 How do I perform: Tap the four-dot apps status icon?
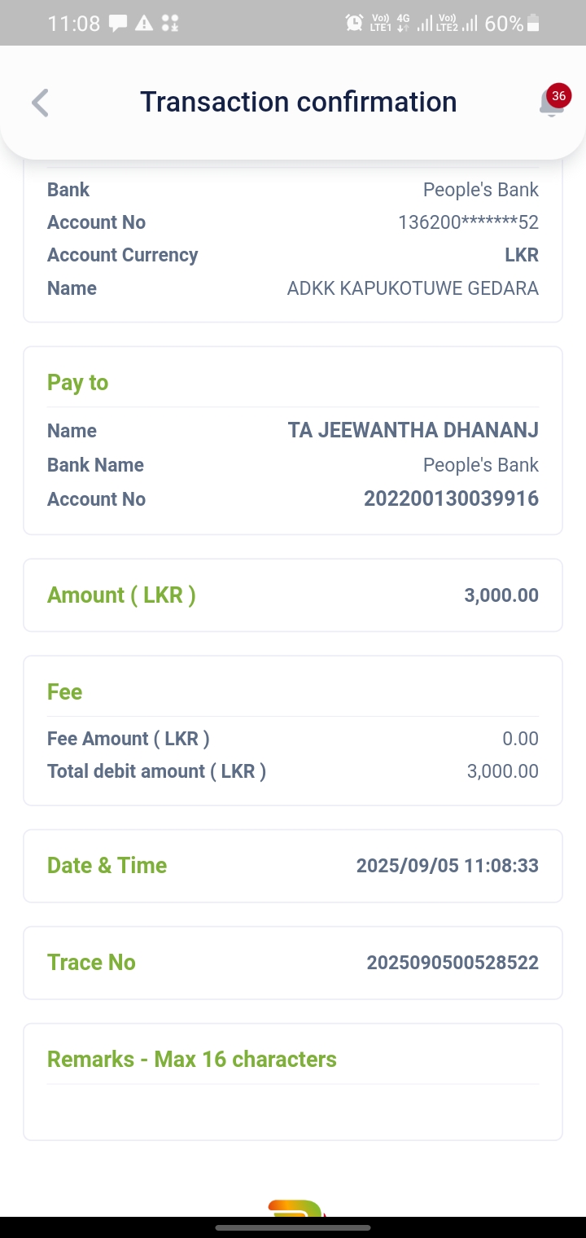coord(170,24)
